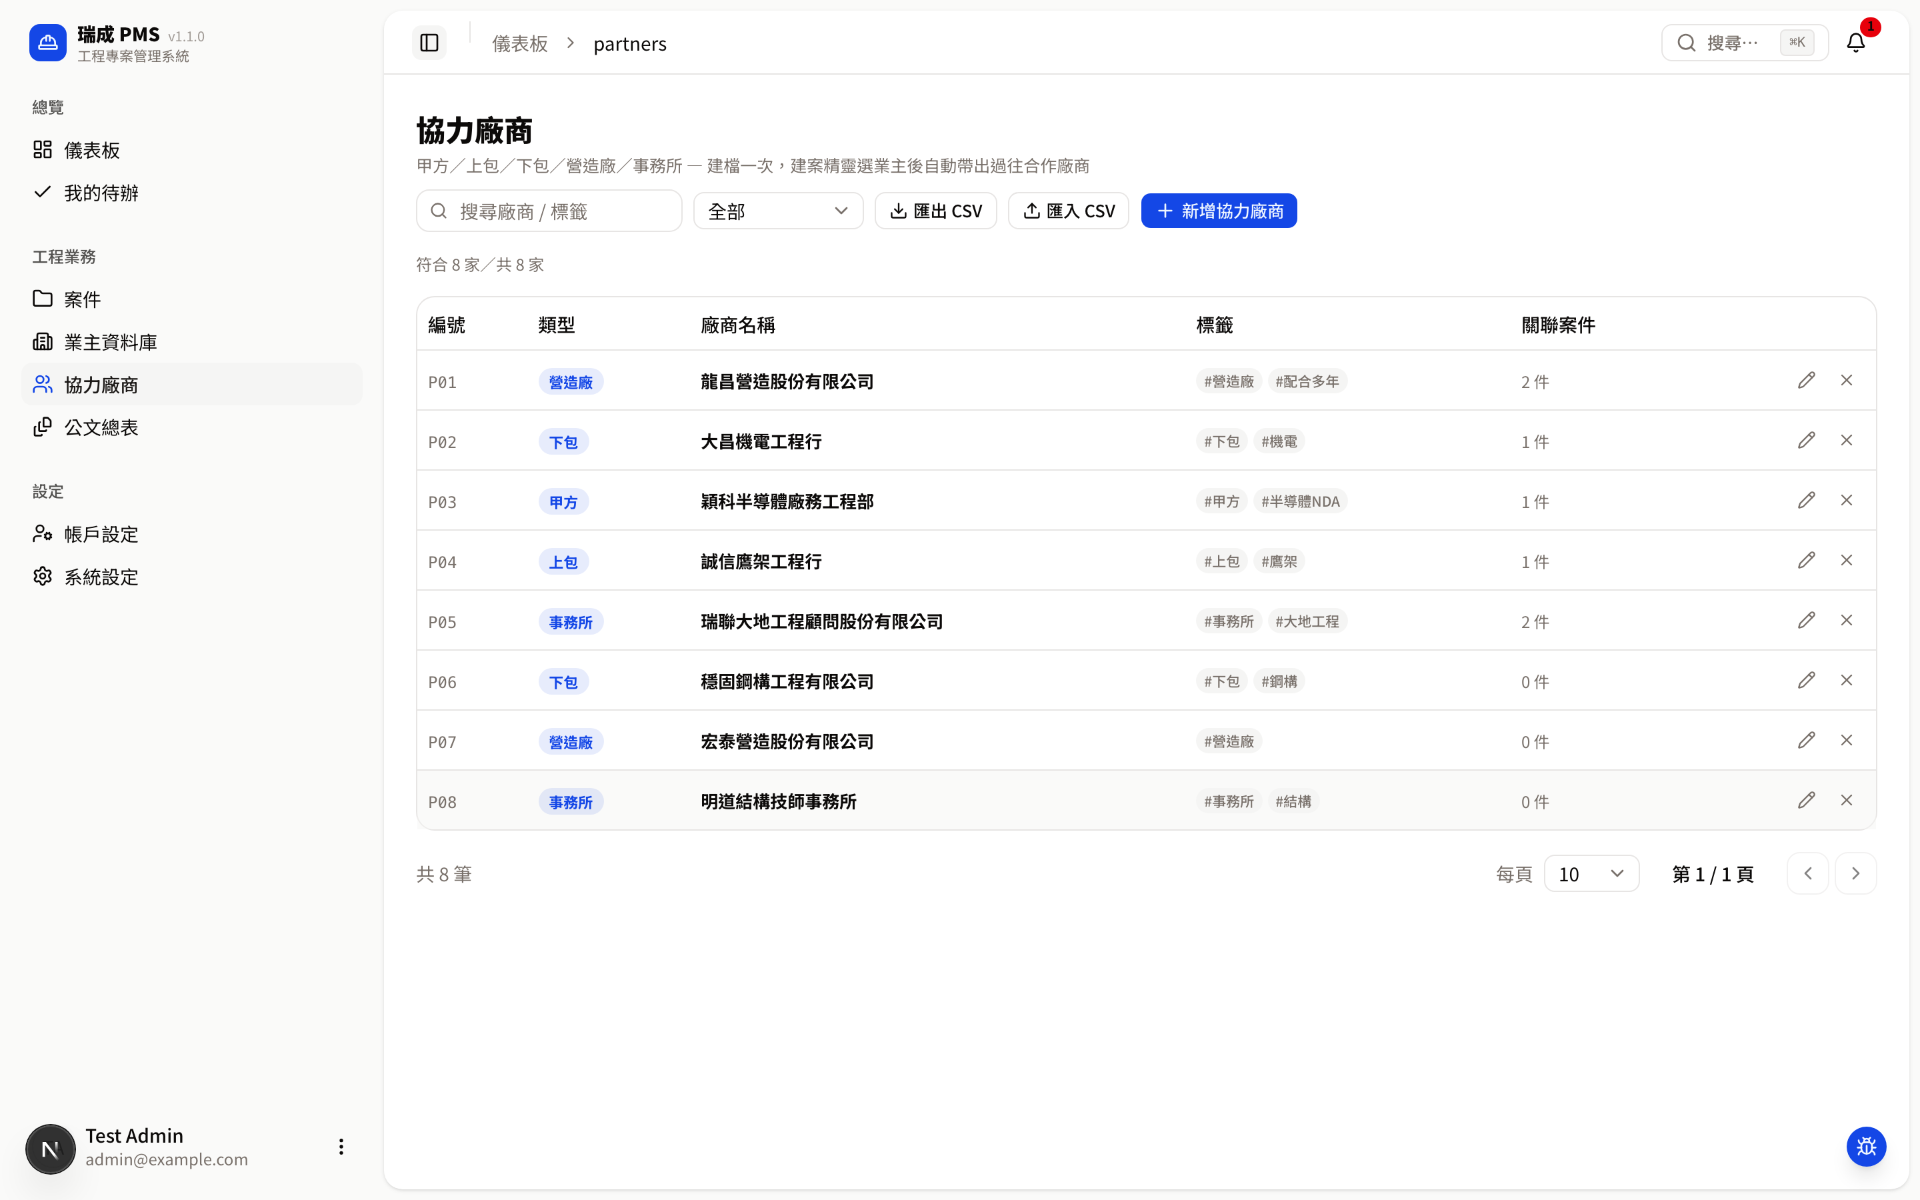Image resolution: width=1920 pixels, height=1200 pixels.
Task: Click the 甲方 type badge in P03
Action: point(563,503)
